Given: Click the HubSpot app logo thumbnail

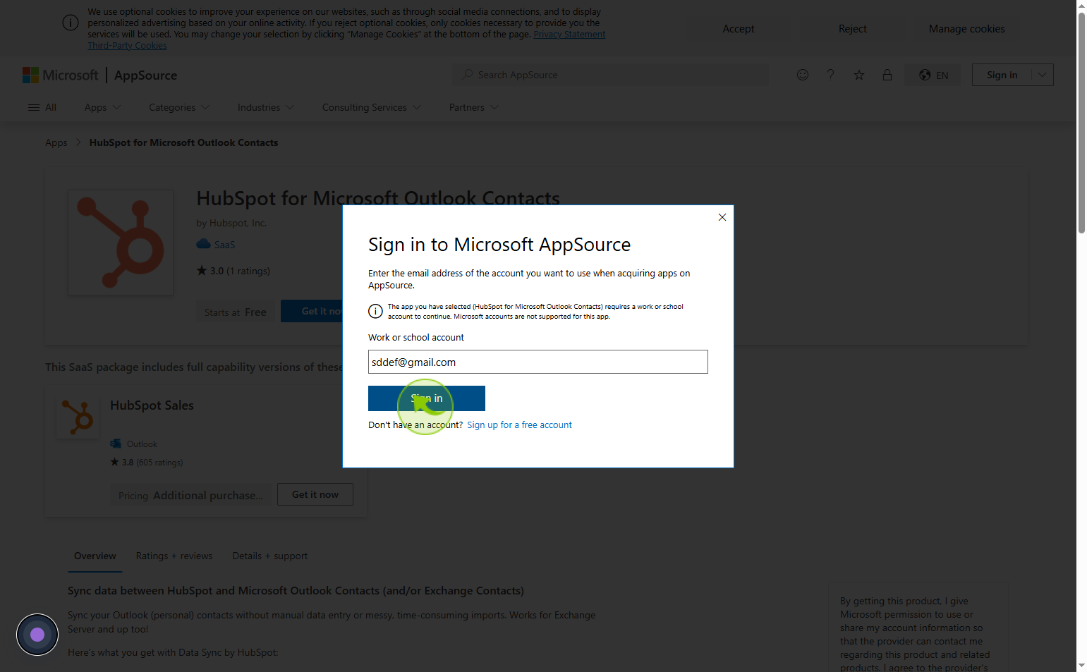Looking at the screenshot, I should (121, 243).
